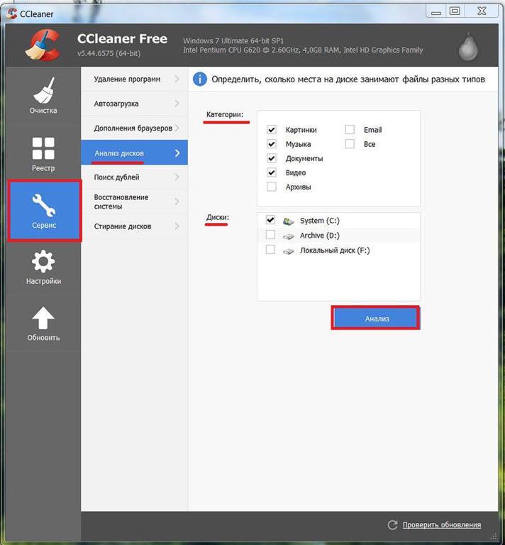Follow the Проверить обновления link

tap(441, 525)
